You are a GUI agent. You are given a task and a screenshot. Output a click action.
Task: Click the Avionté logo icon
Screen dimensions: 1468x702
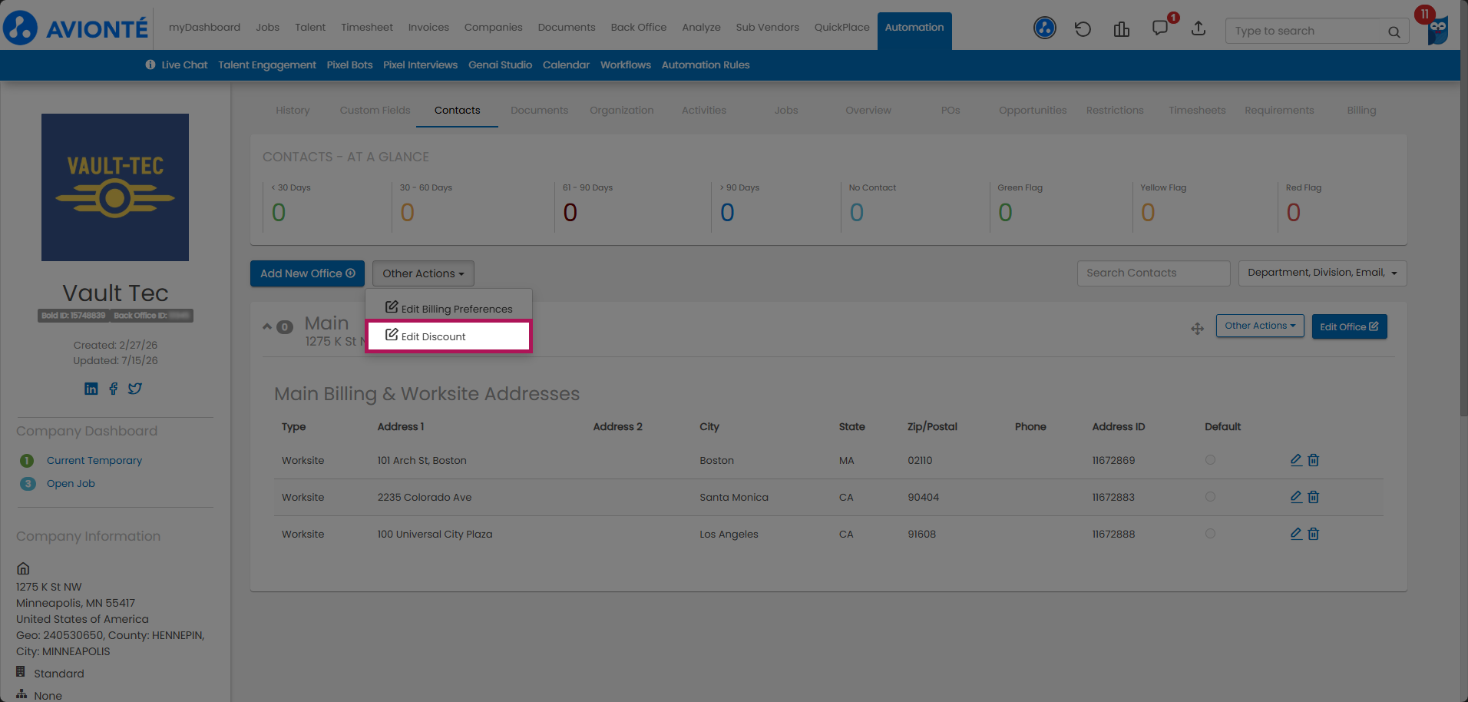click(x=21, y=28)
